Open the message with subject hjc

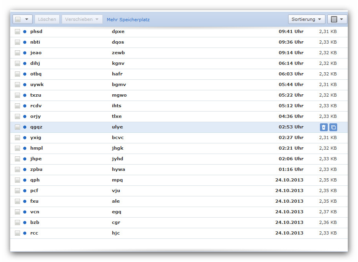[116, 233]
